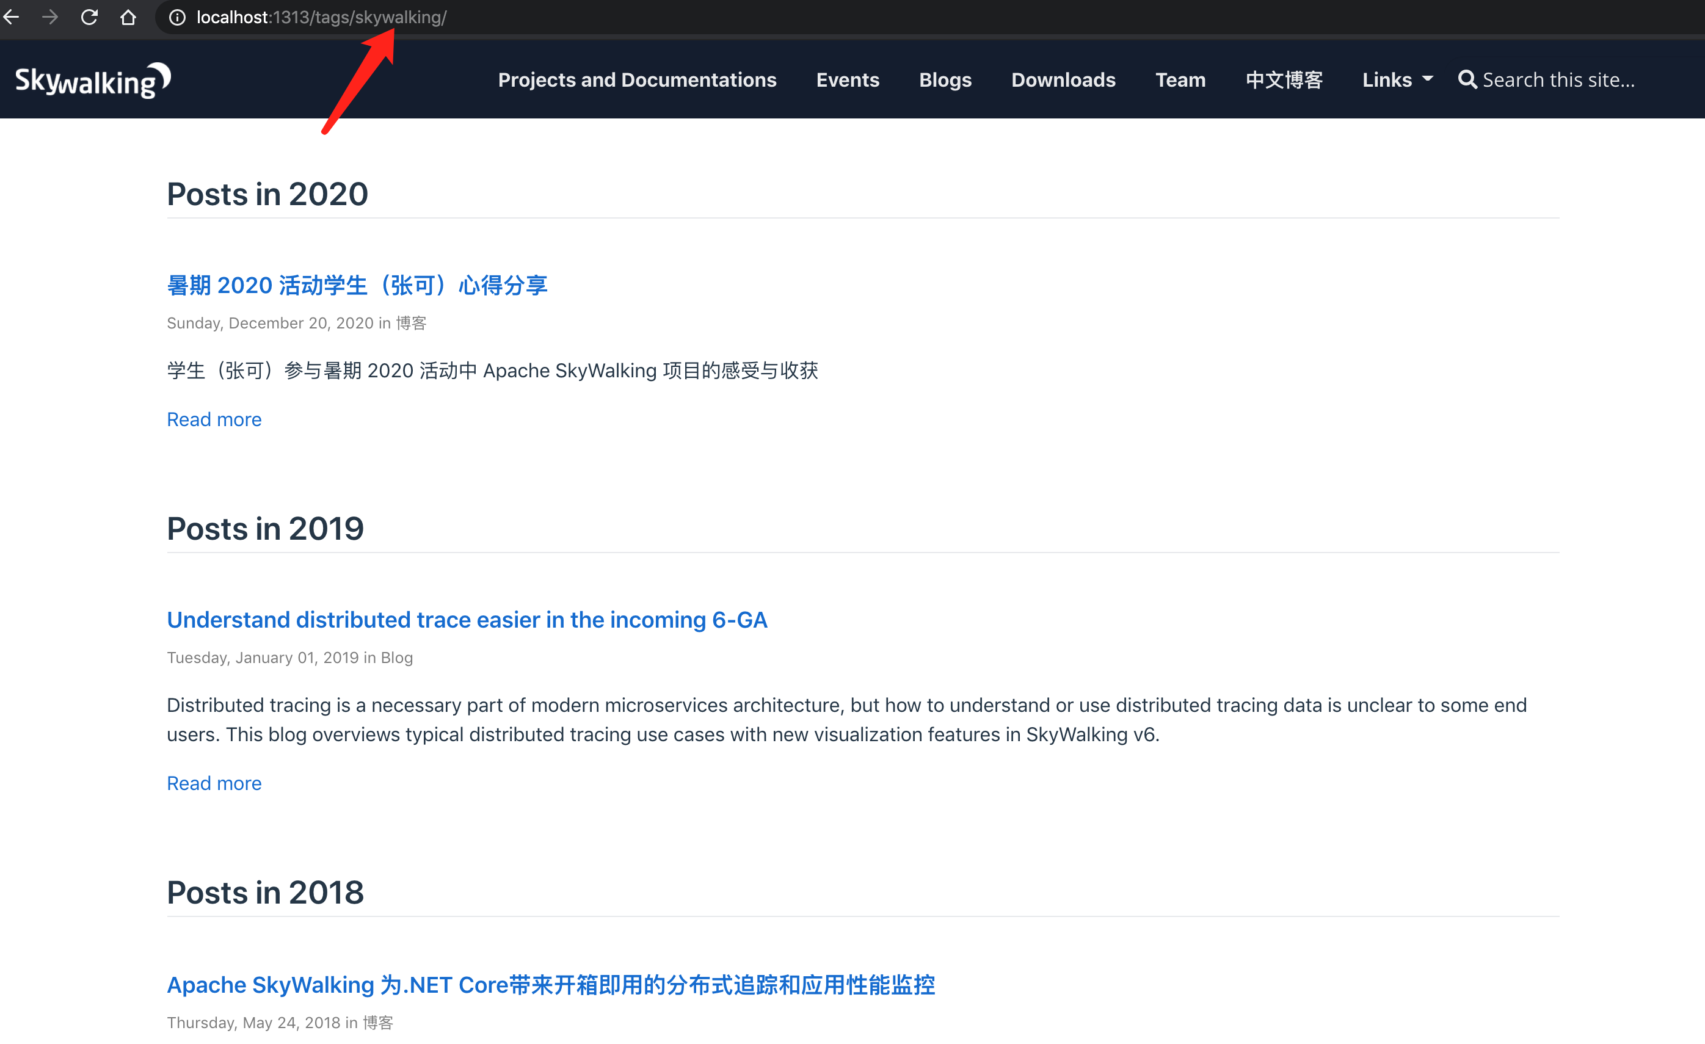This screenshot has width=1705, height=1044.
Task: Open Understand distributed trace easier post
Action: point(467,619)
